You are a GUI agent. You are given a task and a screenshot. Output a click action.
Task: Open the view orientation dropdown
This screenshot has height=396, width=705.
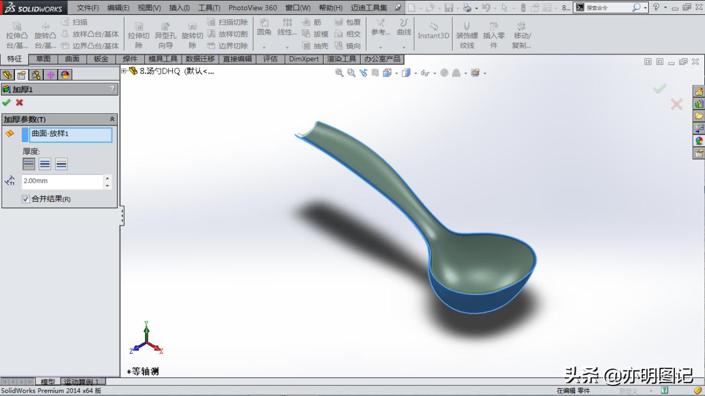point(397,73)
